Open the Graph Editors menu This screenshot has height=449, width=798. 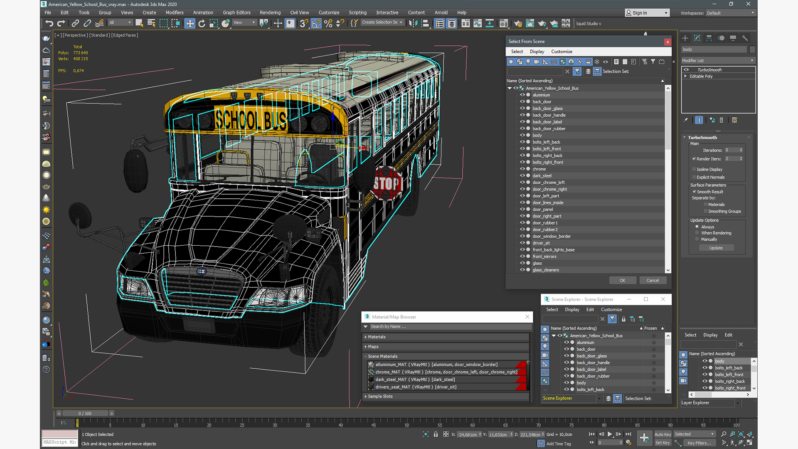(236, 12)
